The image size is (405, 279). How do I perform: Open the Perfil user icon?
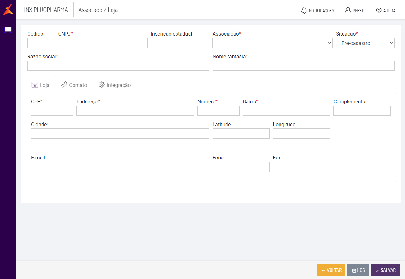348,10
